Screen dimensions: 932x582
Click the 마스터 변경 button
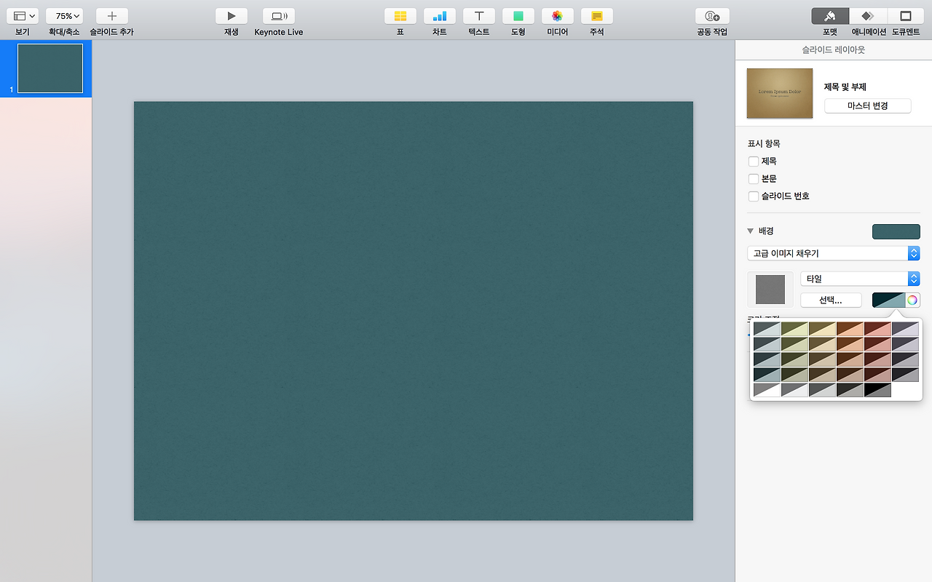(868, 106)
